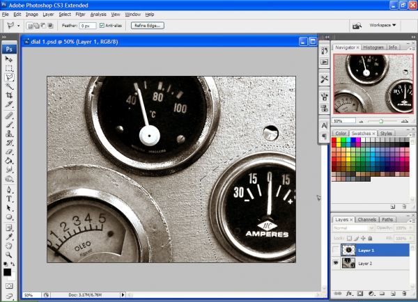Switch to the Paths tab
This screenshot has height=302, width=418.
[x=387, y=219]
